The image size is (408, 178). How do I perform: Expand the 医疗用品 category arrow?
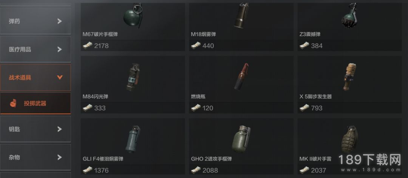coord(60,49)
